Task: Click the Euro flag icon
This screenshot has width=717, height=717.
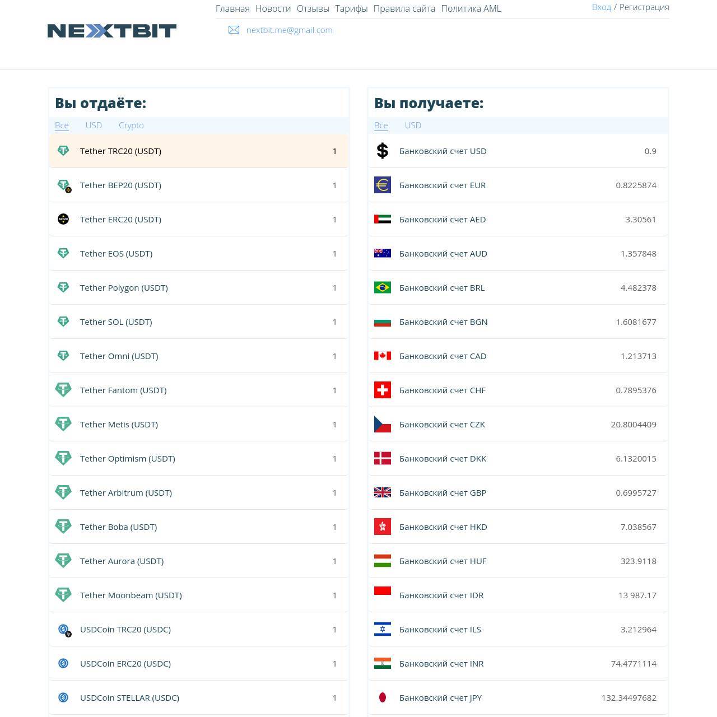Action: pos(383,185)
